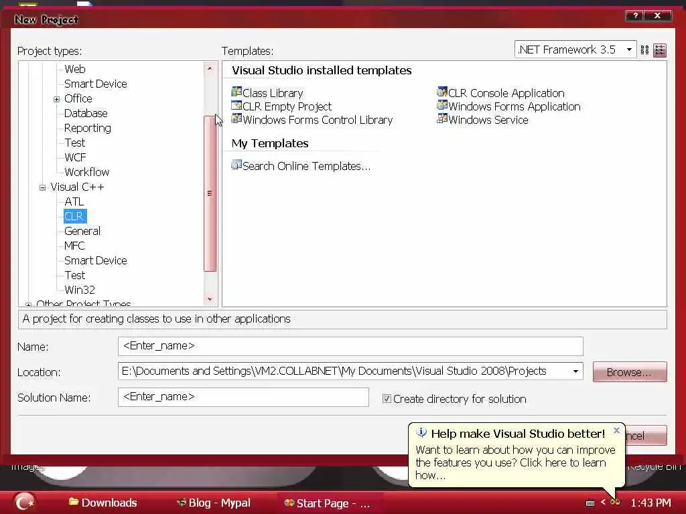Viewport: 686px width, 514px height.
Task: Select the Visual C++ tree node
Action: 77,187
